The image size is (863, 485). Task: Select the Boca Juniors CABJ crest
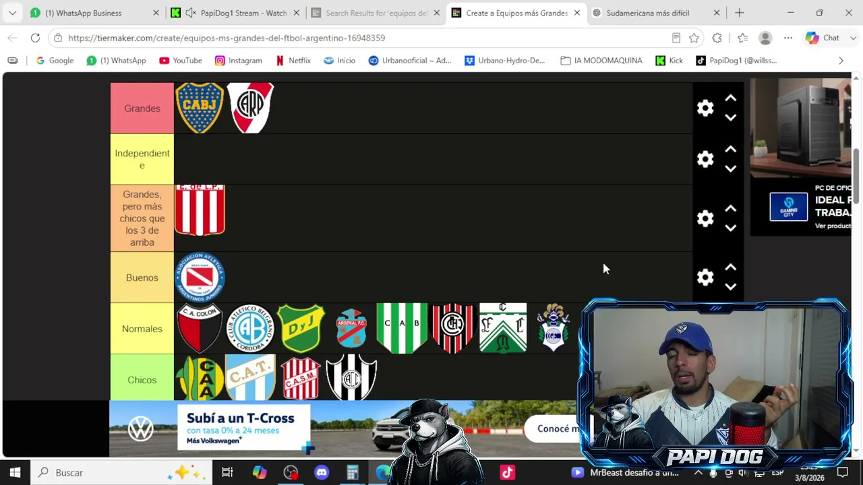click(200, 108)
